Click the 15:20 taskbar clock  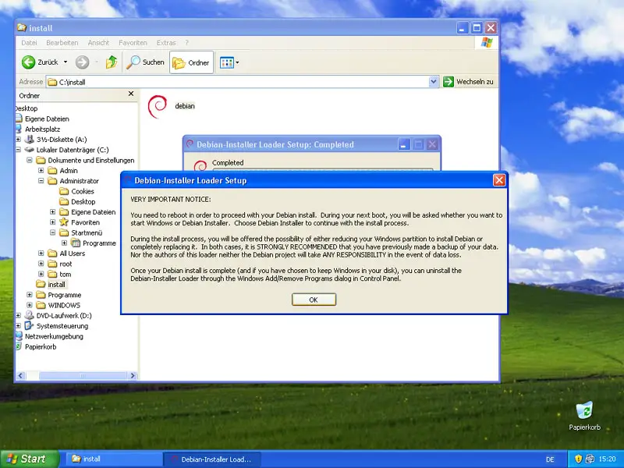(x=607, y=459)
